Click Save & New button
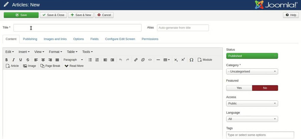 click(x=81, y=15)
